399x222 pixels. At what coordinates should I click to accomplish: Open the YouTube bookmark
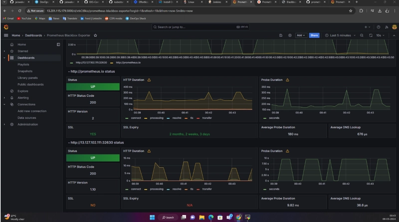pos(24,18)
